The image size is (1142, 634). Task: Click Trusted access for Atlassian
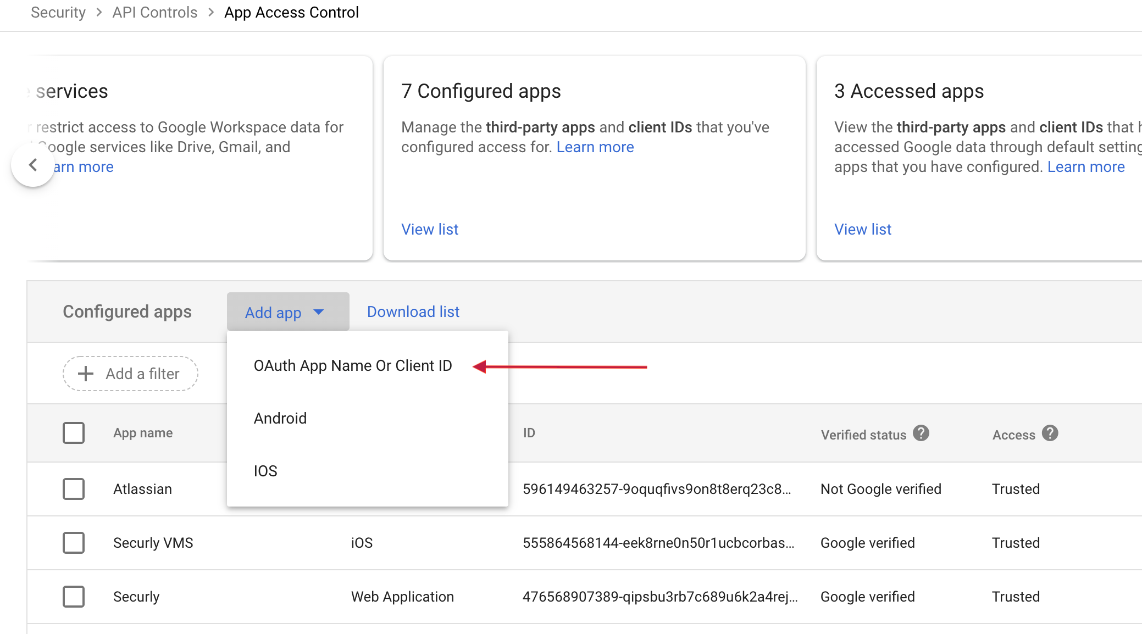(x=1016, y=489)
